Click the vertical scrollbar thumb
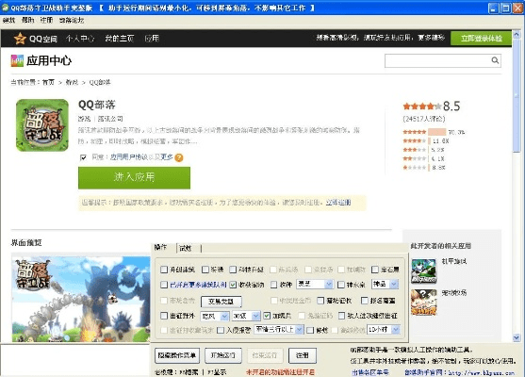Viewport: 525px width, 377px height. 517,95
